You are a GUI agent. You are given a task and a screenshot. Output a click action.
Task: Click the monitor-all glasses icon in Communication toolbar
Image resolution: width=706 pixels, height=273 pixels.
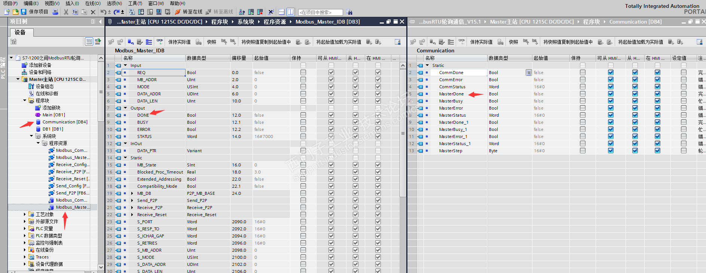point(462,42)
